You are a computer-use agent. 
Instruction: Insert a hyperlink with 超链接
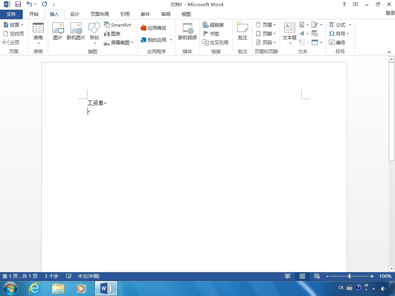[x=213, y=25]
